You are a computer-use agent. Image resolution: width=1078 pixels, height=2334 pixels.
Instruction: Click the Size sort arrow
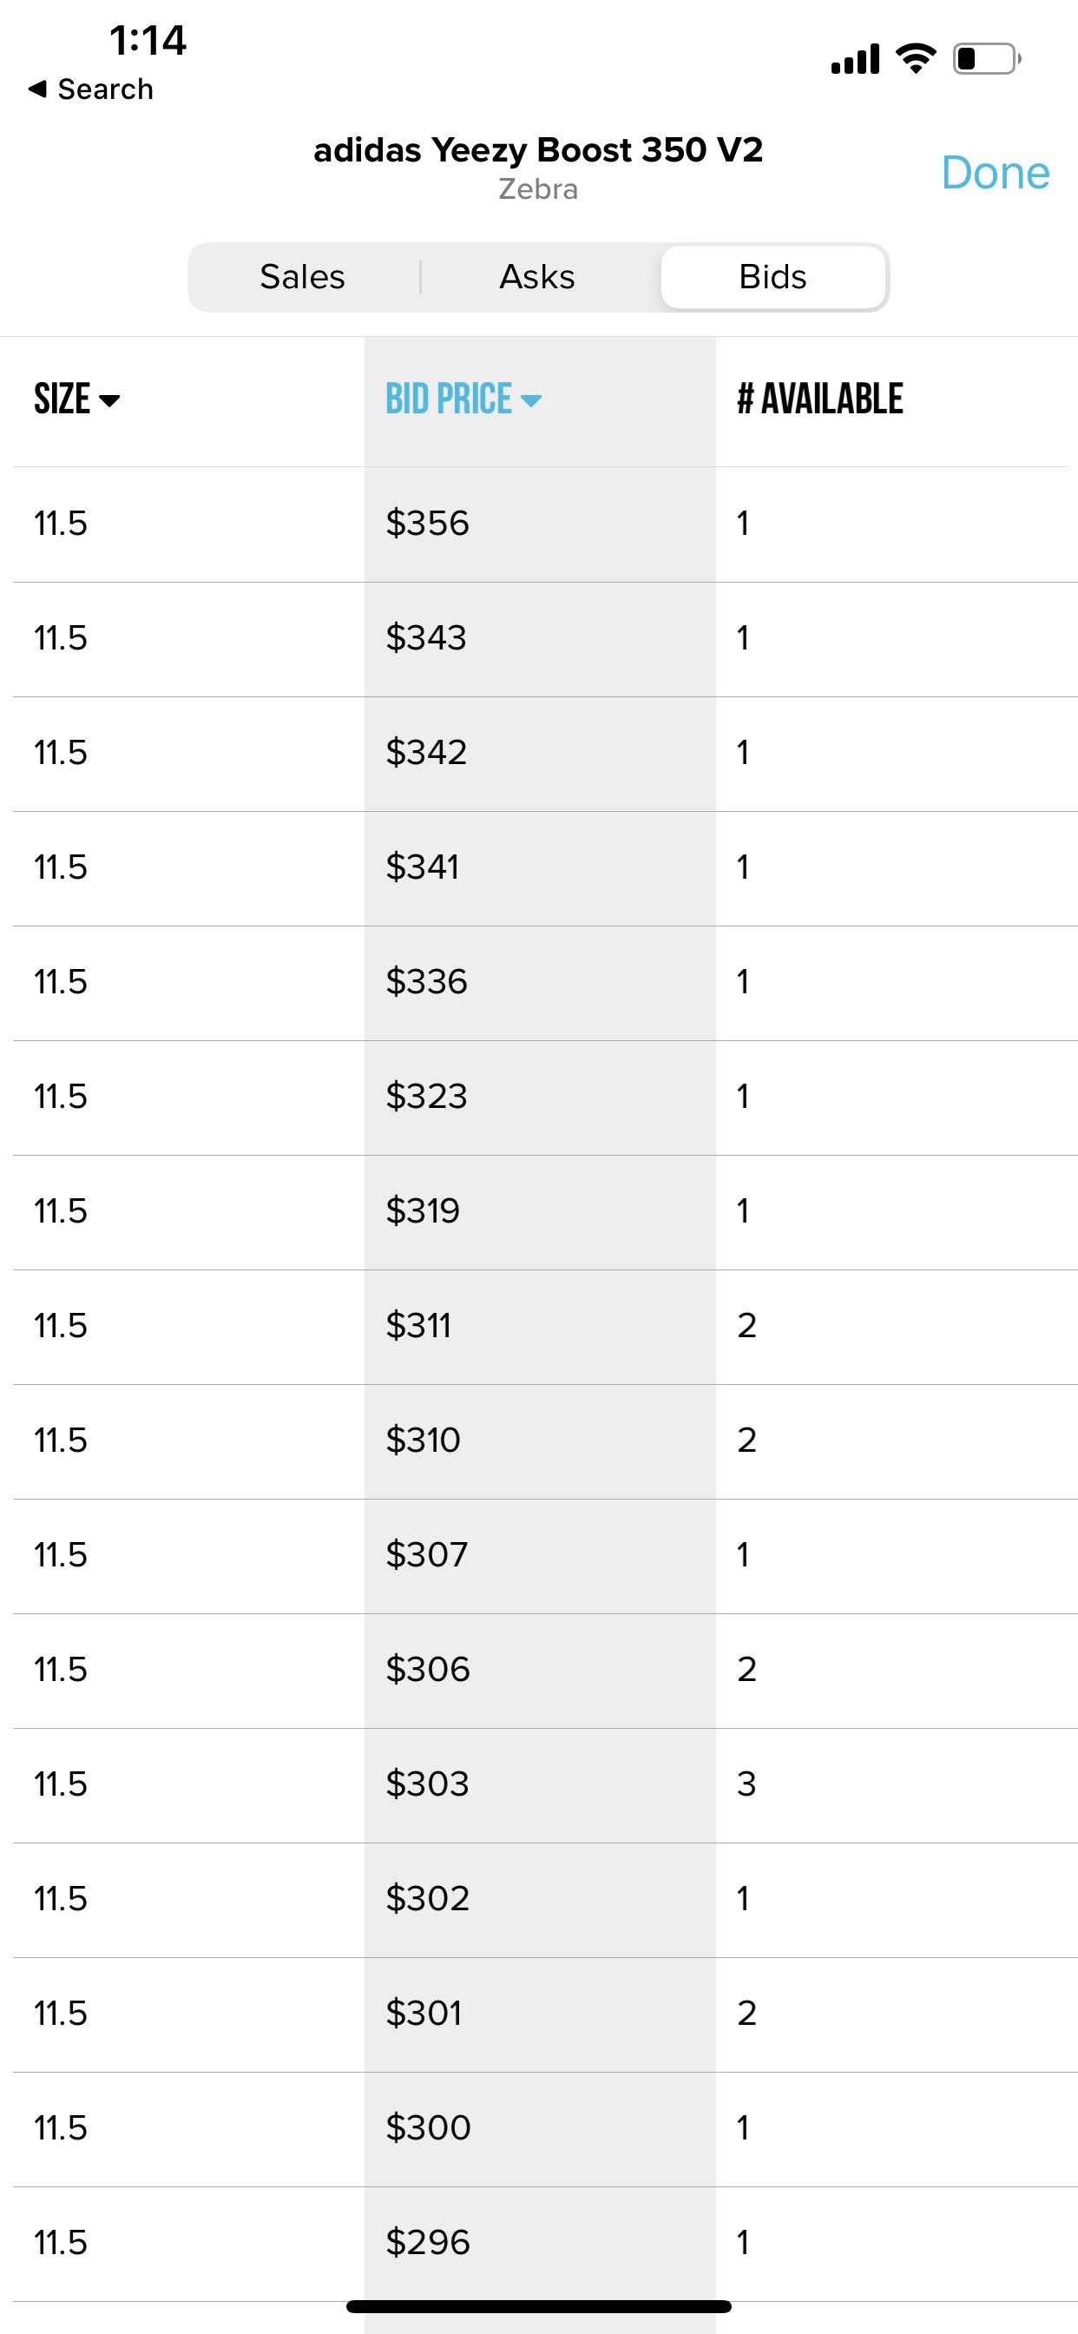click(x=108, y=400)
